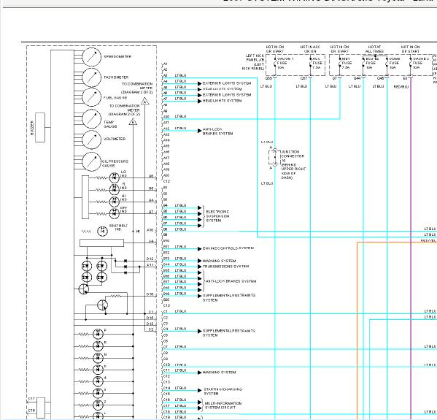Click the RED/BLU wire color label

click(401, 86)
